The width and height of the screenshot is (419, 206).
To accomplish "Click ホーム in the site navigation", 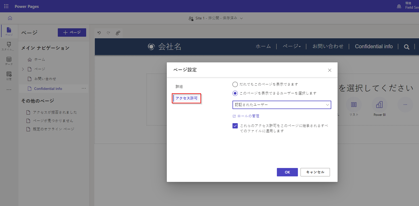I will [x=263, y=46].
